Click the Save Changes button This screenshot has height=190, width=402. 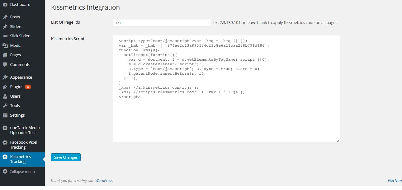tap(66, 157)
